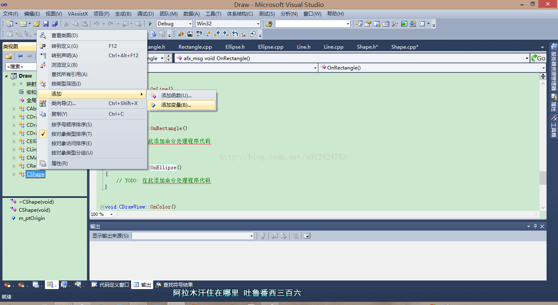Save the current file with Save icon
558x305 pixels.
point(46,24)
